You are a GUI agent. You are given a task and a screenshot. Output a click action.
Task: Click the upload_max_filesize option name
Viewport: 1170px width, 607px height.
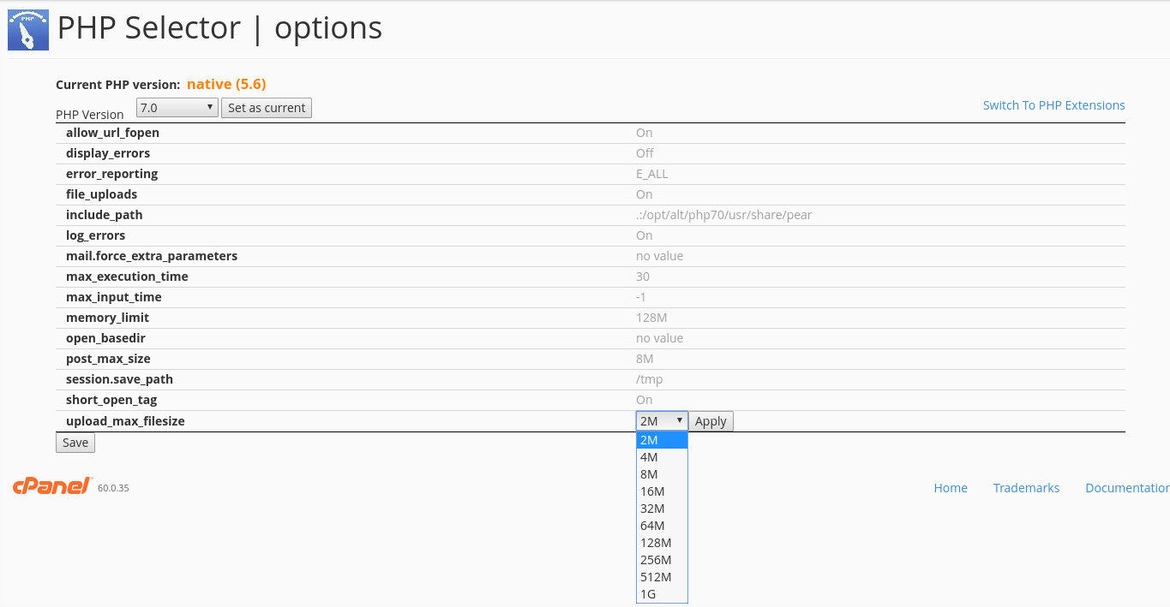pos(125,420)
